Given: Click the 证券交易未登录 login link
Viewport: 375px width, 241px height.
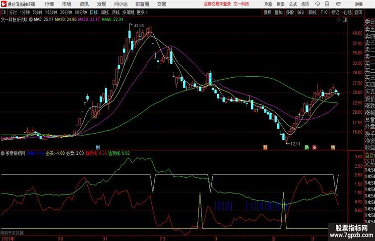Looking at the screenshot, I should point(217,4).
